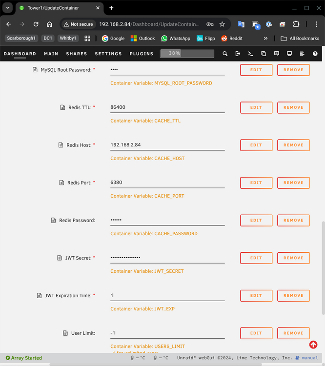
Task: Click the Unraid help question mark icon
Action: tap(315, 54)
